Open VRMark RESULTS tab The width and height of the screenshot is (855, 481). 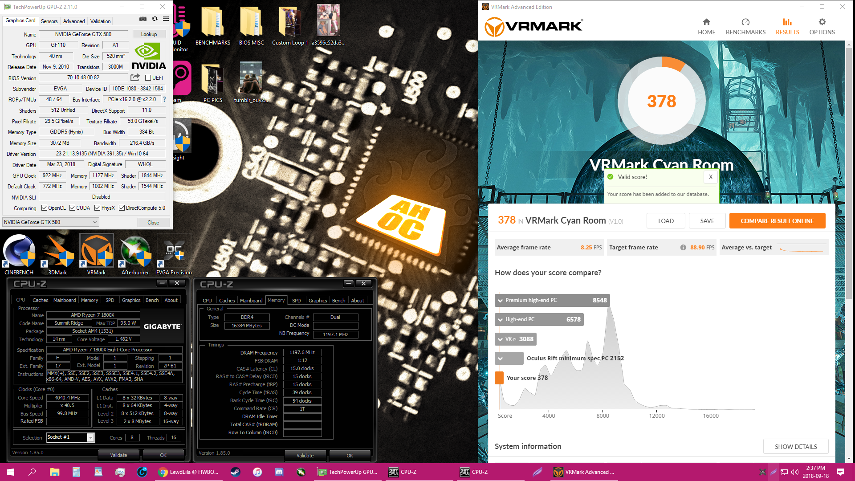click(x=787, y=26)
